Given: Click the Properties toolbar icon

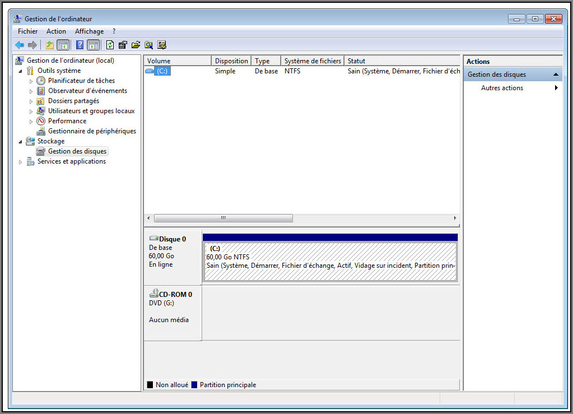Looking at the screenshot, I should tap(123, 45).
